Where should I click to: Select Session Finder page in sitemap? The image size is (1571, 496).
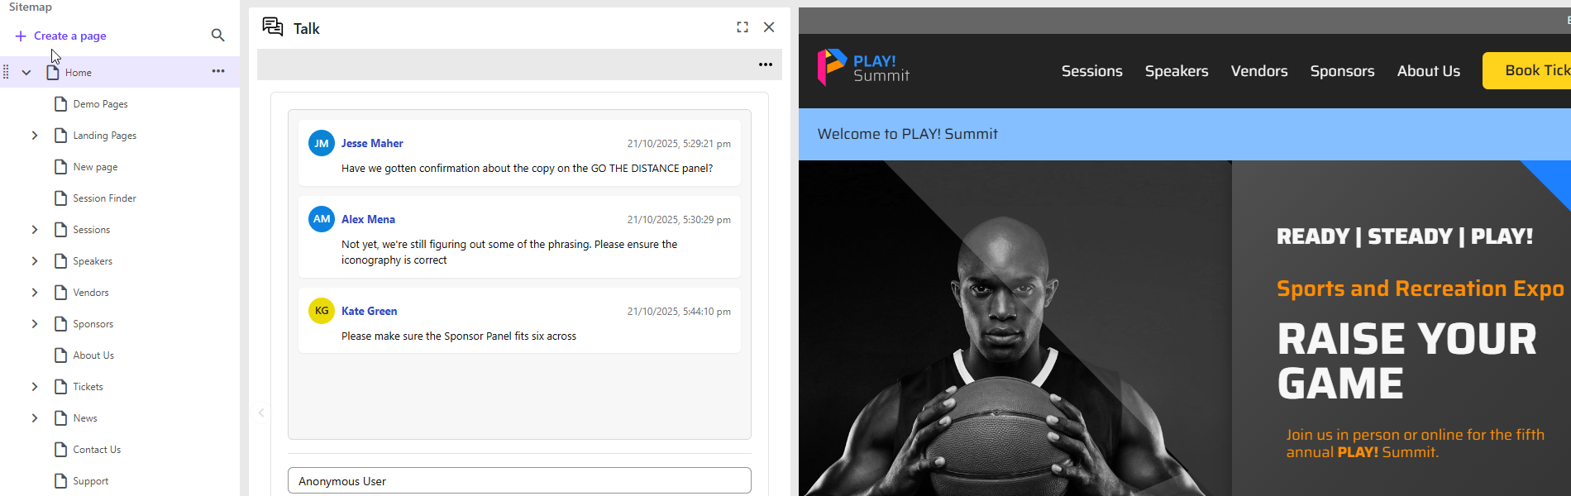click(x=104, y=198)
